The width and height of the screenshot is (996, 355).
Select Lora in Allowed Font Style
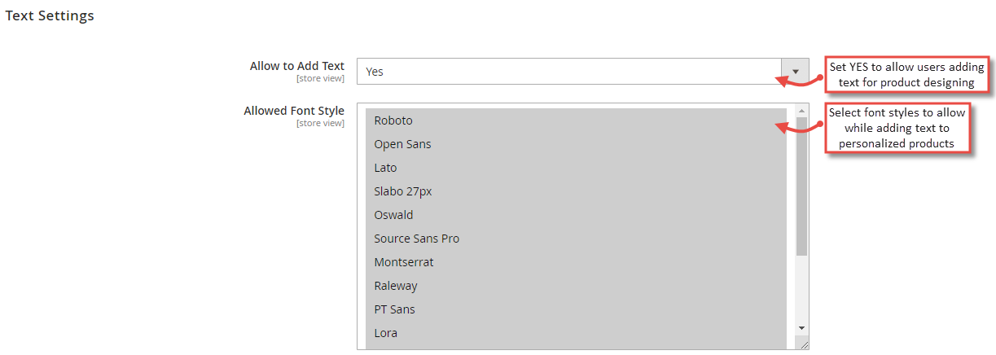point(385,333)
